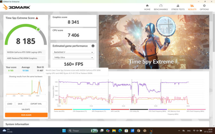Click the orange RUN AGAIN button
This screenshot has height=134, width=215.
tap(26, 115)
